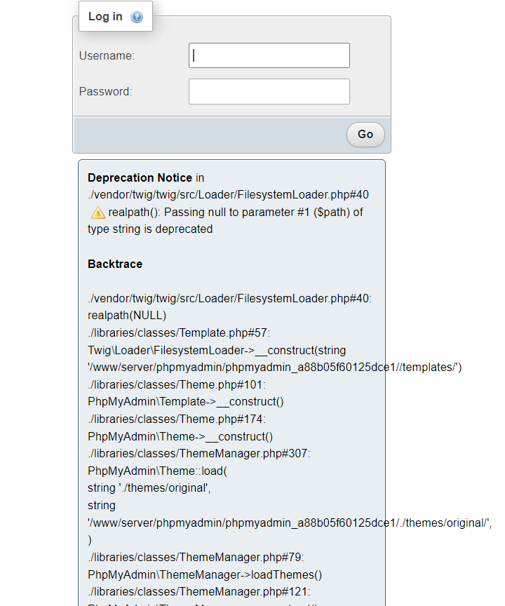Click the Deprecation Notice heading

[140, 178]
